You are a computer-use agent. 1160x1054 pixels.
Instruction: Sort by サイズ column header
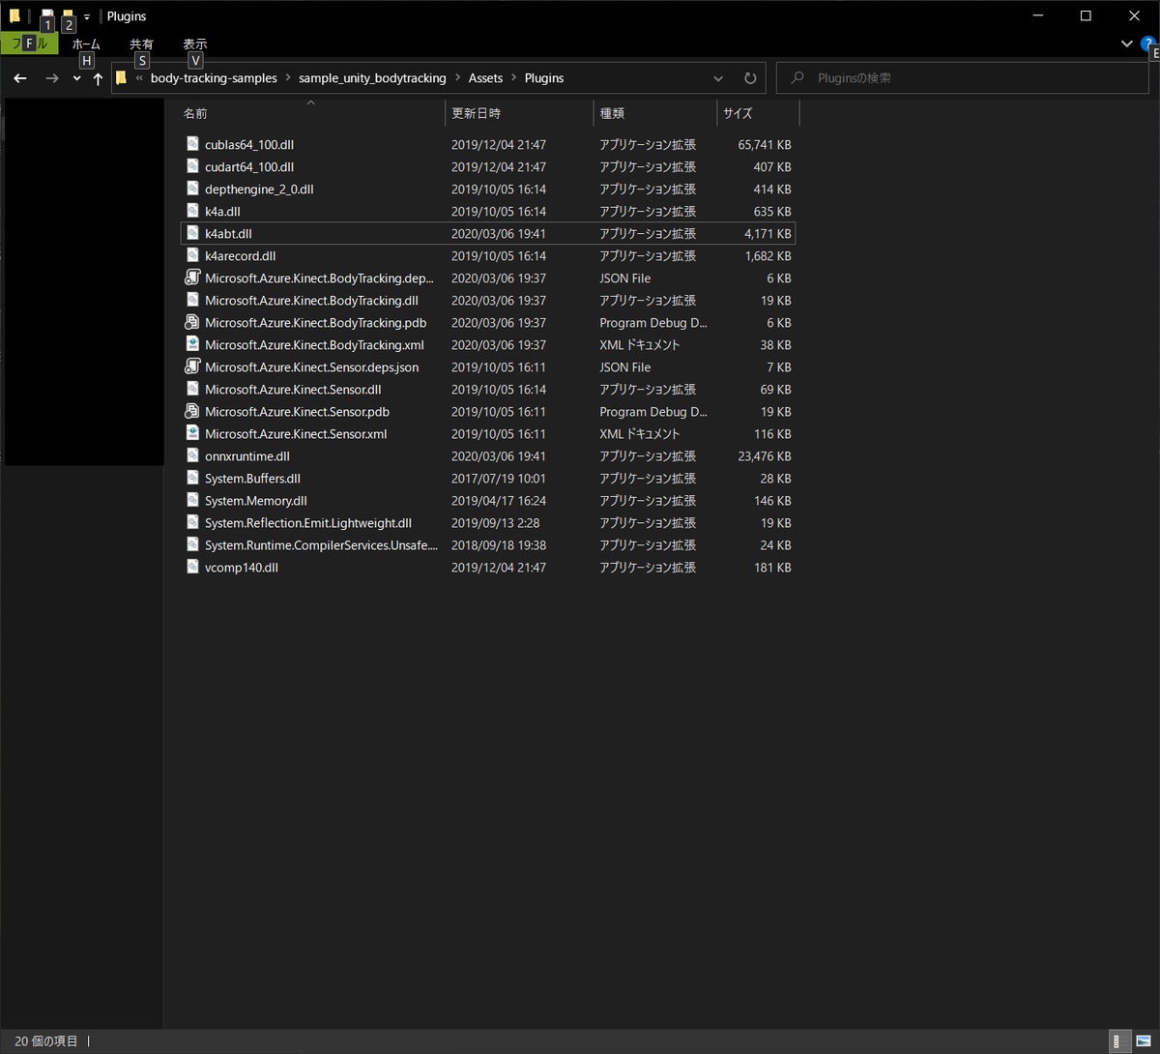(x=758, y=113)
